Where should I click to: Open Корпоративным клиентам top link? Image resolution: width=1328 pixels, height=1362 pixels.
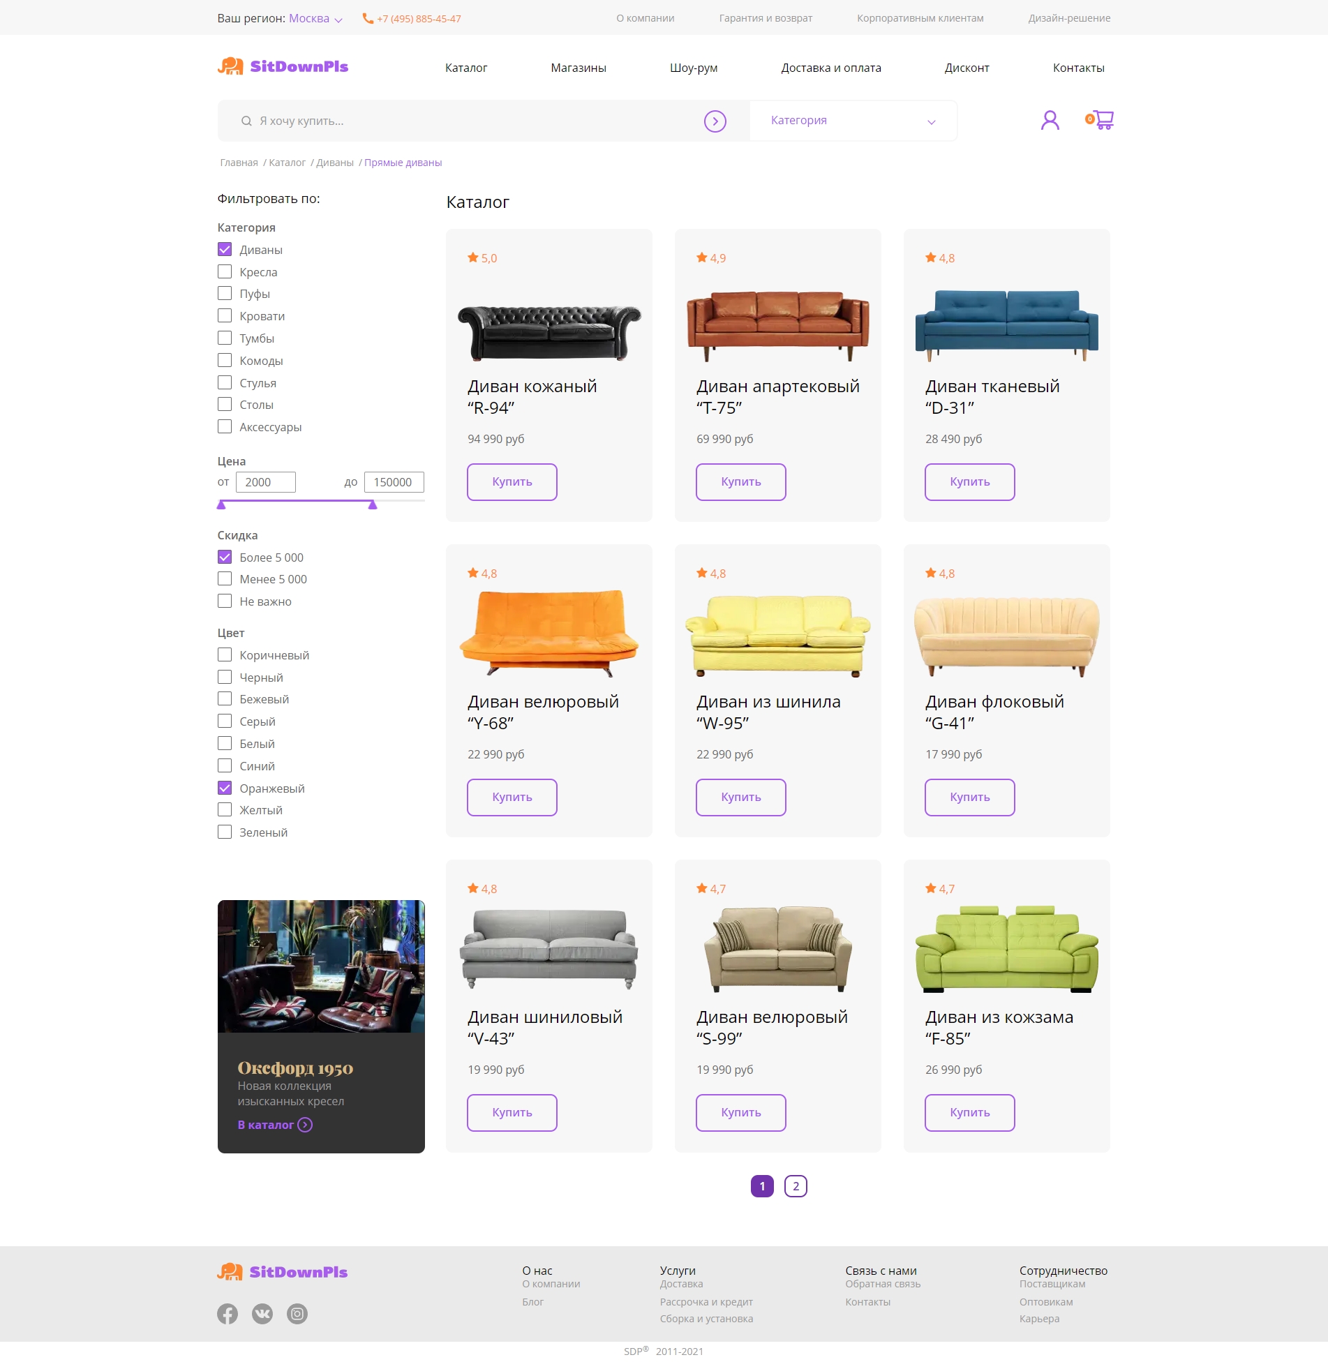[x=920, y=18]
